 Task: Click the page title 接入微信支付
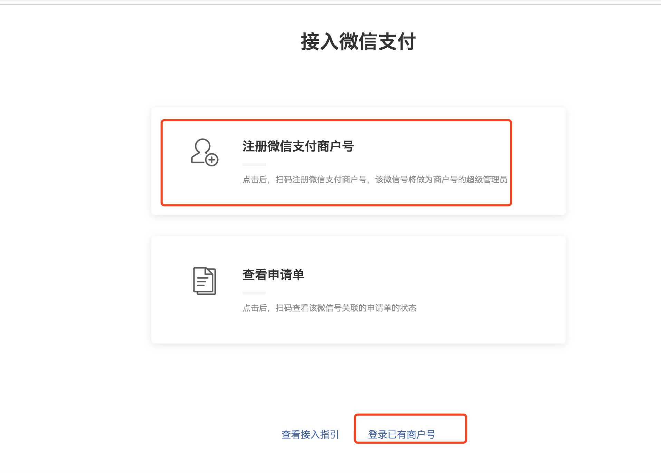[x=358, y=41]
